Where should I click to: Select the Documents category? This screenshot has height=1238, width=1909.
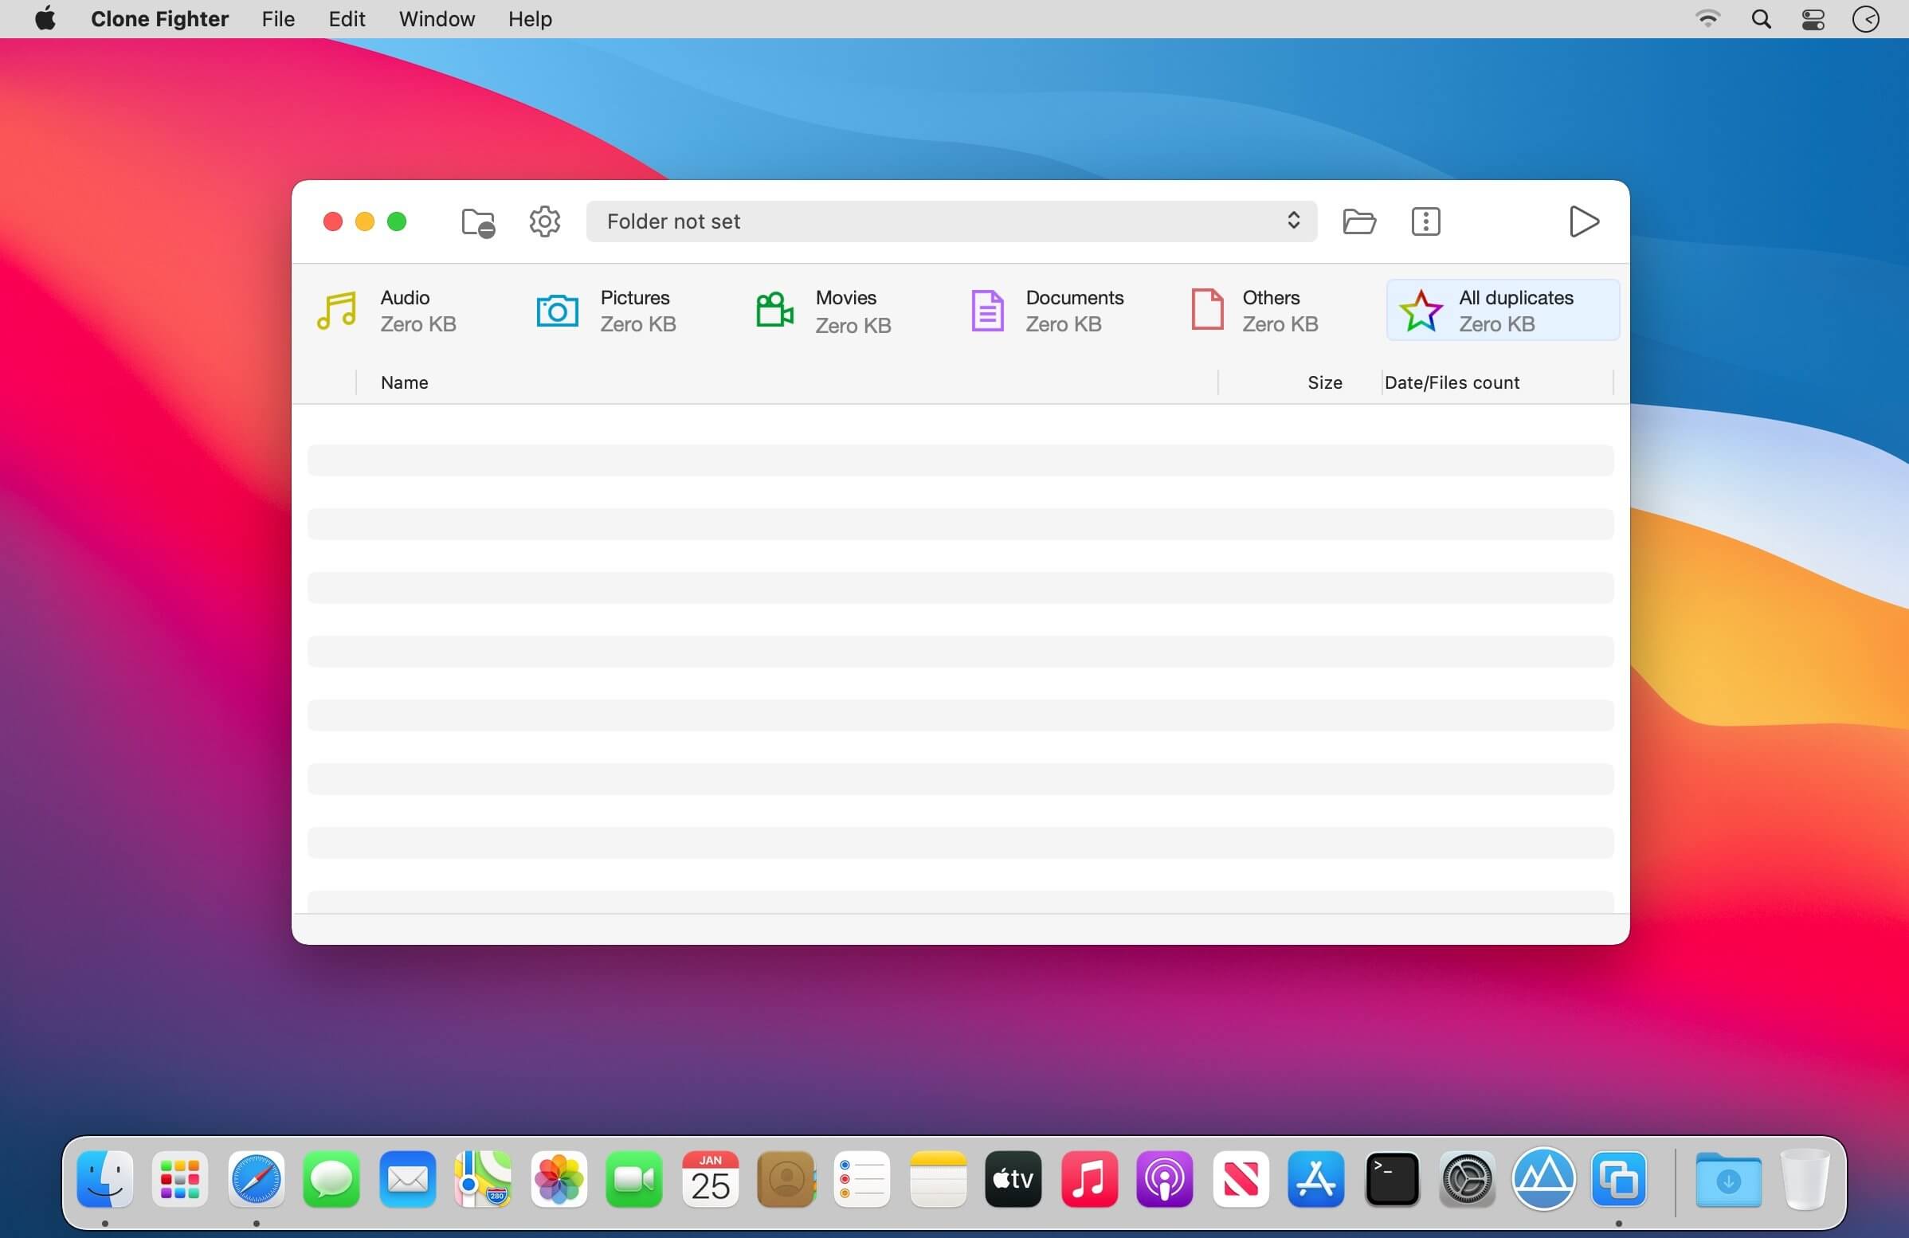(1046, 311)
